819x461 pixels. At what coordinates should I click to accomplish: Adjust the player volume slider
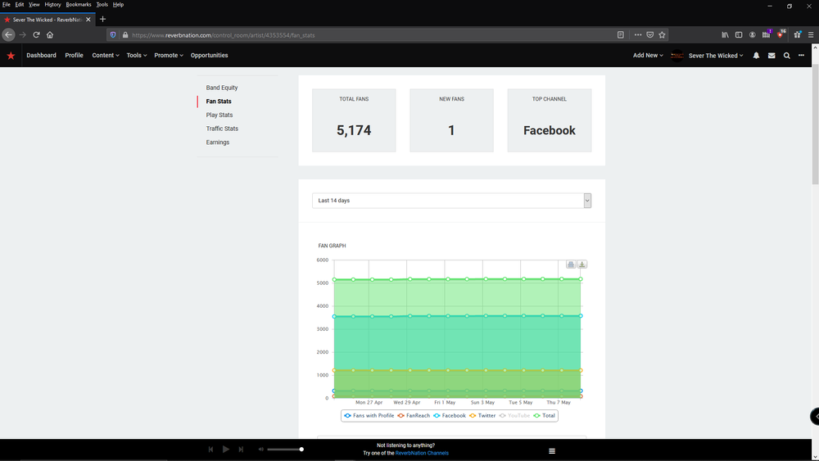pos(285,449)
